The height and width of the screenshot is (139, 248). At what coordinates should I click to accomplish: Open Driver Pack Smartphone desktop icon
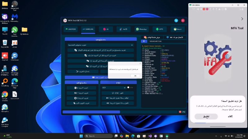click(x=5, y=70)
